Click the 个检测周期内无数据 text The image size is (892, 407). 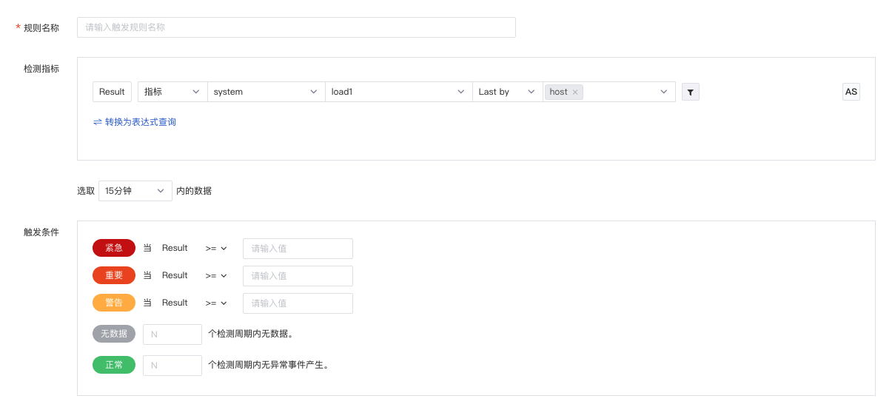click(x=251, y=334)
